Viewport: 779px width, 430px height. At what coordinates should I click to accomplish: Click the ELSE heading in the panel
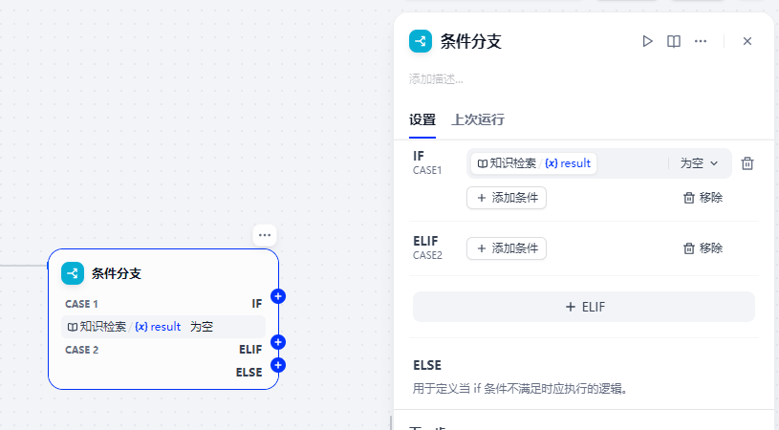tap(427, 365)
